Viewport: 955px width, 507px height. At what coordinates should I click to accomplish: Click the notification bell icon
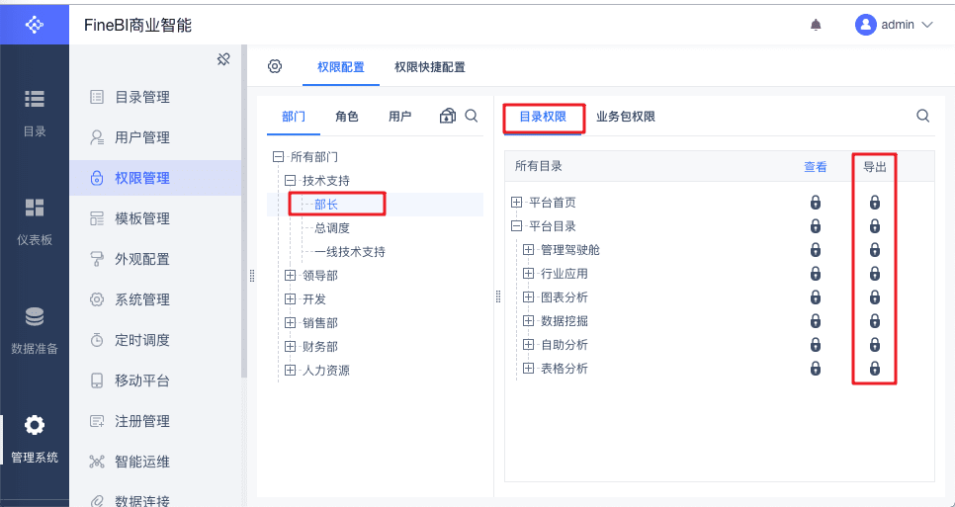[x=816, y=25]
